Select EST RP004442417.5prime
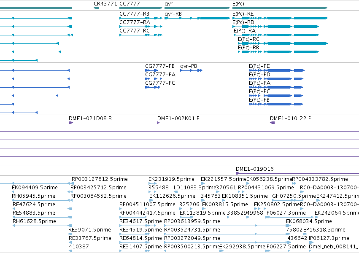This screenshot has width=359, height=253. click(x=148, y=213)
